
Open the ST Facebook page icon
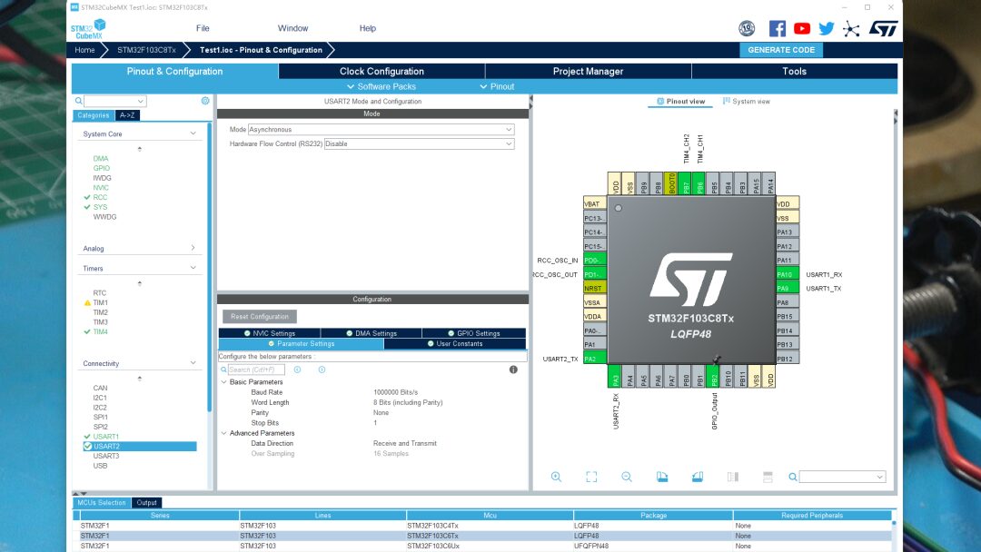tap(777, 28)
